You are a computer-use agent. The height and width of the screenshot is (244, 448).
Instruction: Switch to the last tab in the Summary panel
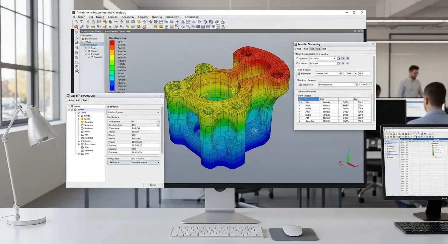click(x=324, y=49)
